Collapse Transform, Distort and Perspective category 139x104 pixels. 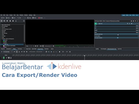pyautogui.click(x=1, y=39)
